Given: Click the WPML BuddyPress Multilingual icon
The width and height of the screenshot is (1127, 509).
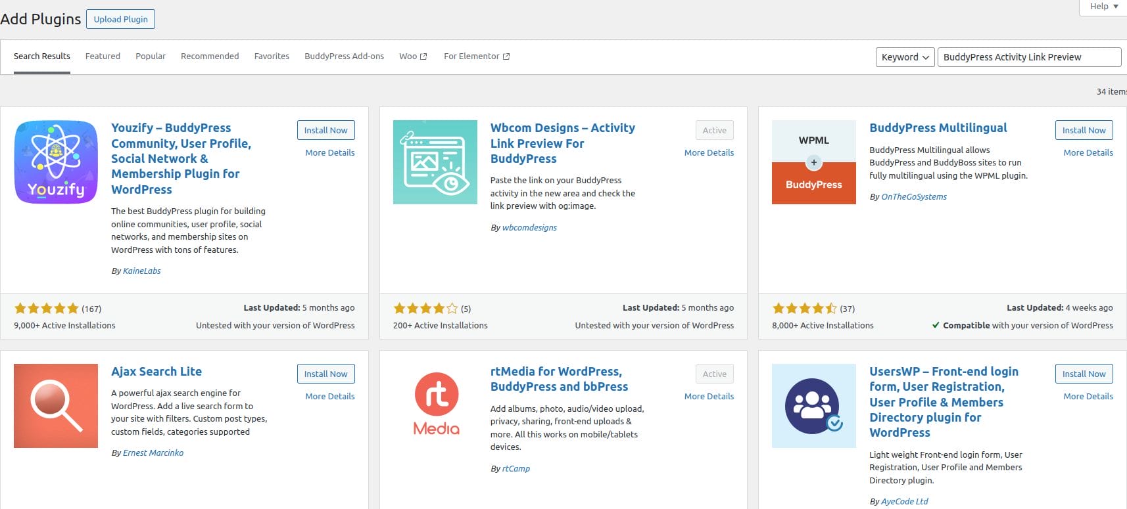Looking at the screenshot, I should 813,162.
